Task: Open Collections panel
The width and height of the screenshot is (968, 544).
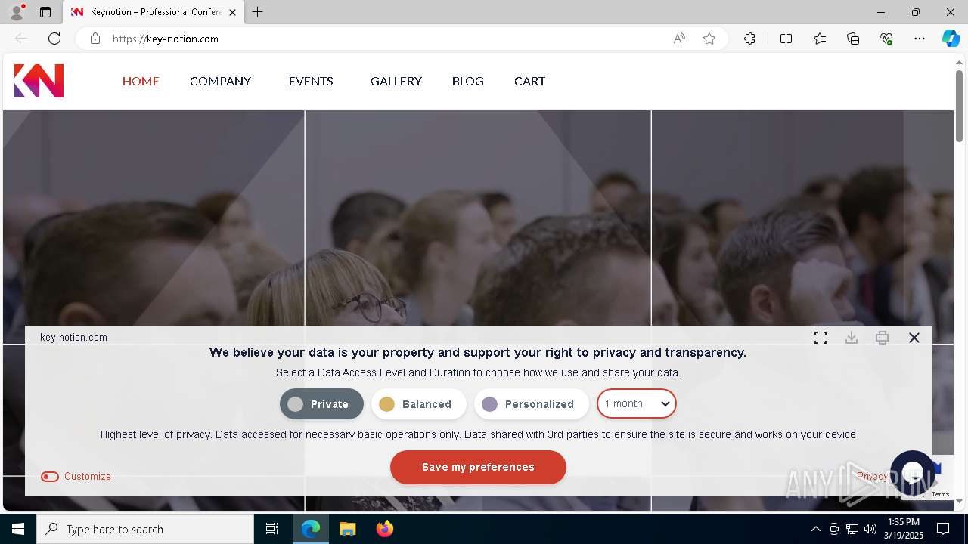Action: [x=853, y=39]
